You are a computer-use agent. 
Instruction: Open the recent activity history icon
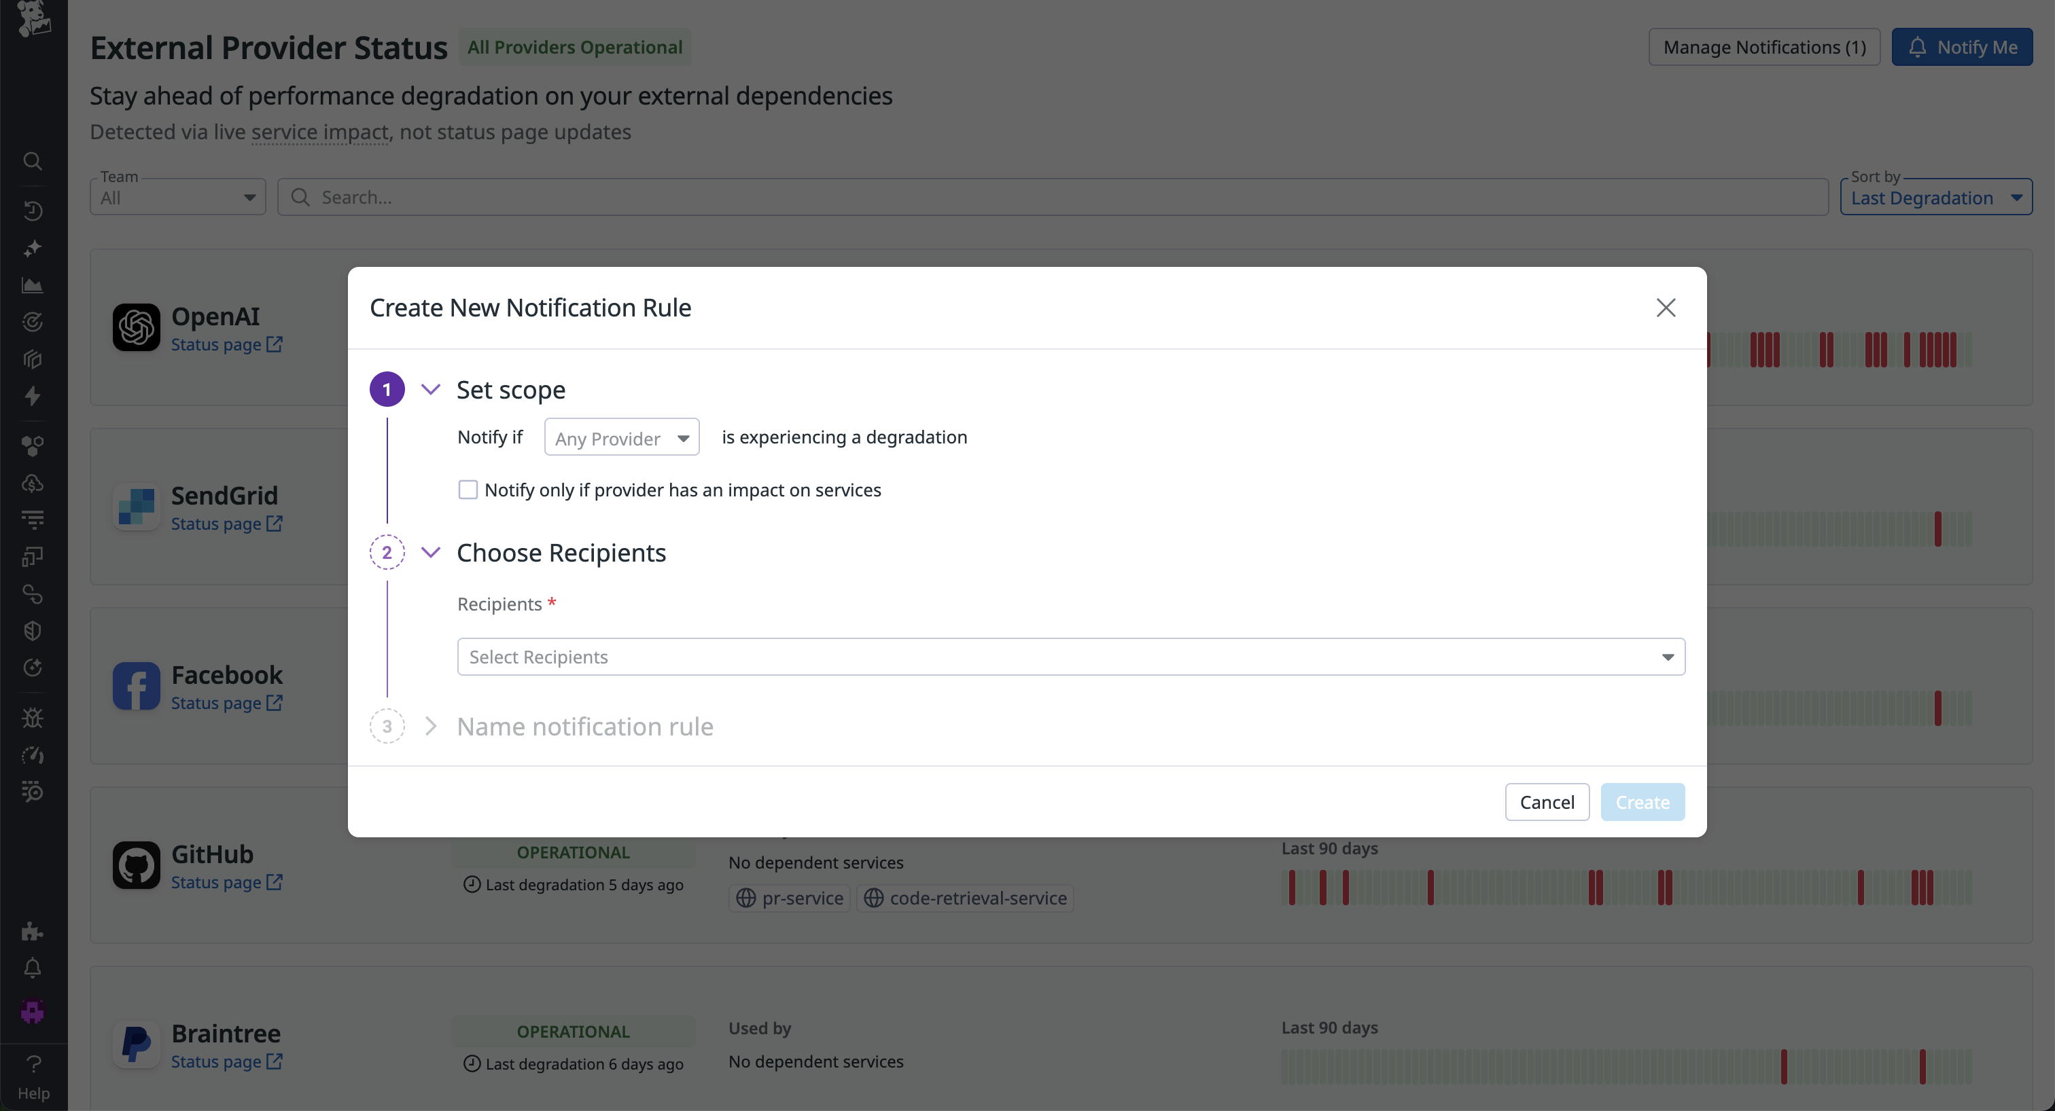[x=33, y=211]
